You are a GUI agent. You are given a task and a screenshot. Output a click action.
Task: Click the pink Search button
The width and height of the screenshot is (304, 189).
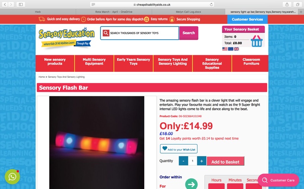click(188, 33)
